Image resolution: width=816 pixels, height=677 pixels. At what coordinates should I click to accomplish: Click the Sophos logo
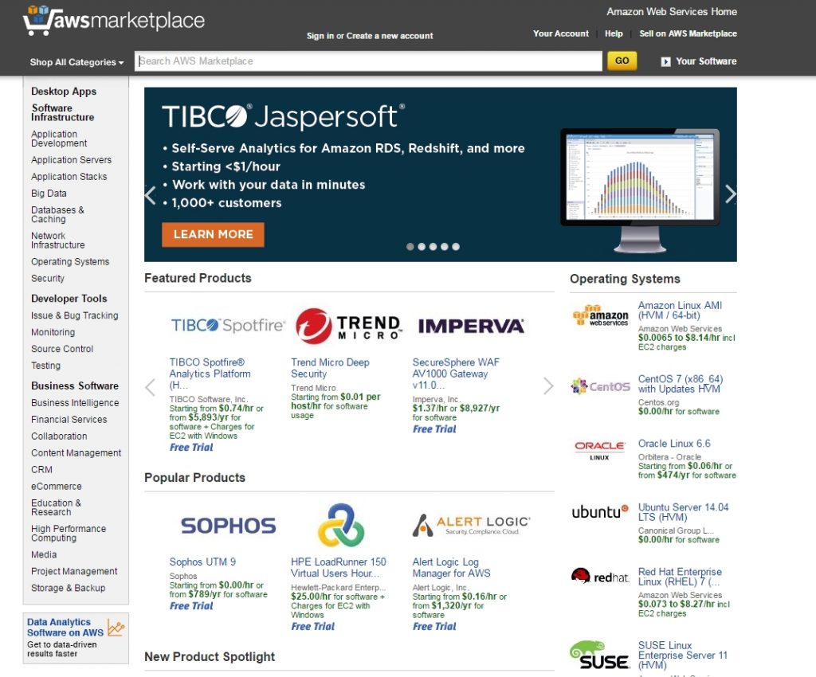click(x=217, y=526)
